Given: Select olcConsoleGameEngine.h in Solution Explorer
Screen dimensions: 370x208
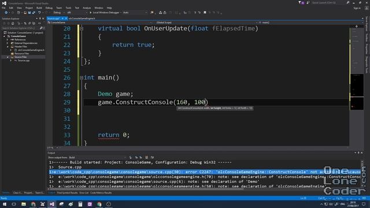Looking at the screenshot, I should 31,50.
